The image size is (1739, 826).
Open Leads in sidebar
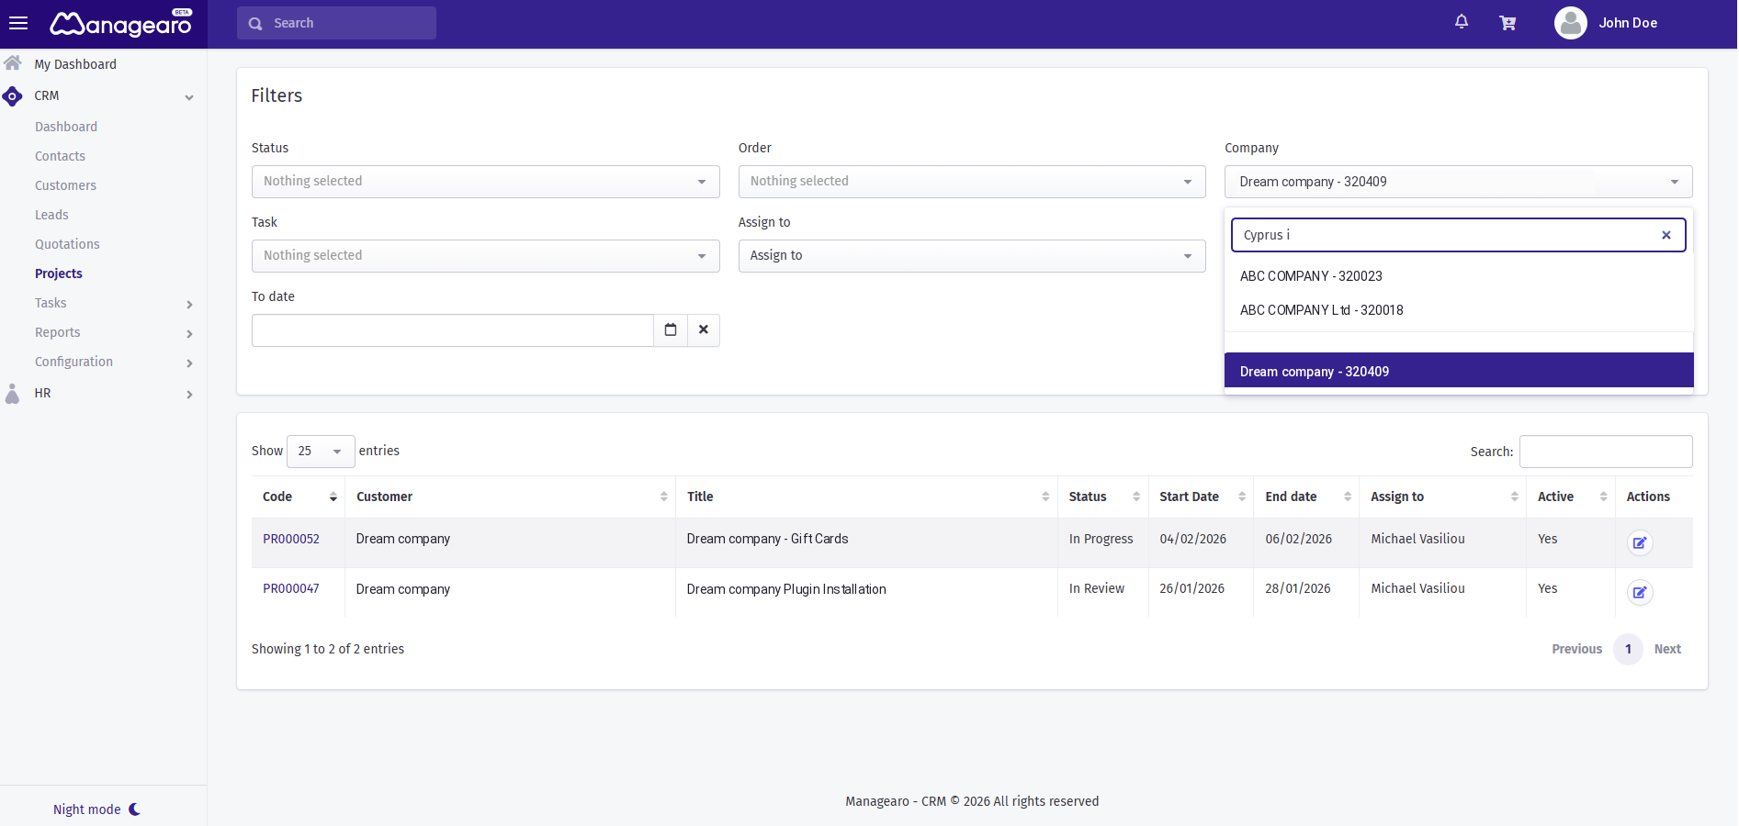(x=51, y=215)
